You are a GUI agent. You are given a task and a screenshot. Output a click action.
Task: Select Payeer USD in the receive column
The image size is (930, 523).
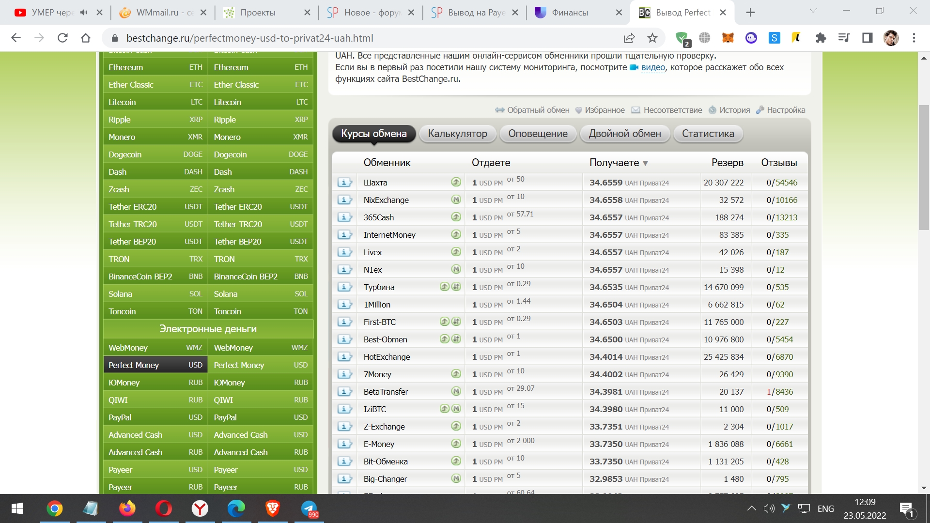(x=261, y=470)
